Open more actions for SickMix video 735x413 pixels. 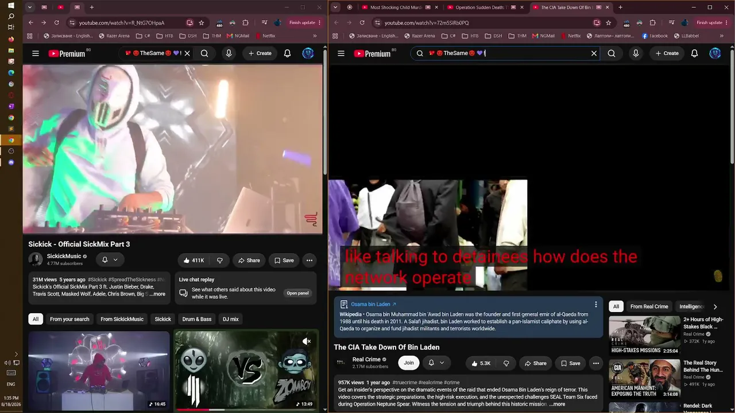[x=310, y=260]
